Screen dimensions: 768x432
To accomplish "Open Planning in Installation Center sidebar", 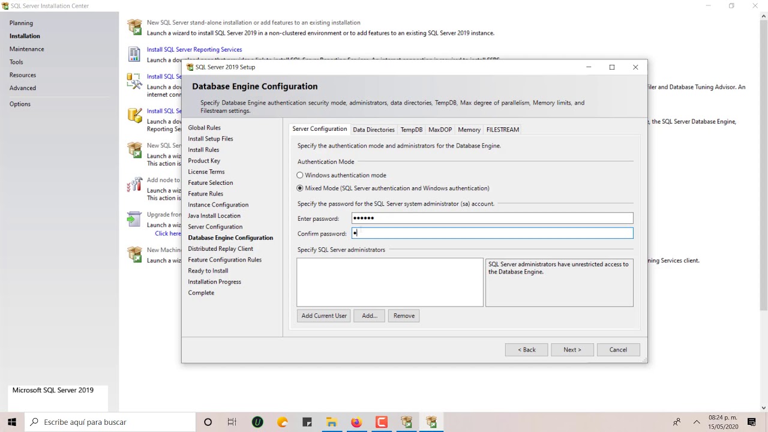I will tap(21, 23).
